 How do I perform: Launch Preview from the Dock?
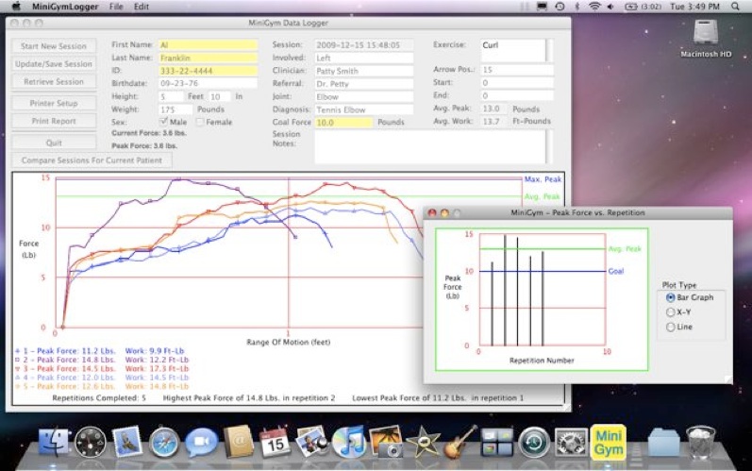click(x=311, y=442)
